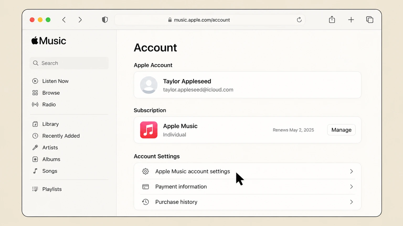
Task: Open Albums in sidebar
Action: 51,159
